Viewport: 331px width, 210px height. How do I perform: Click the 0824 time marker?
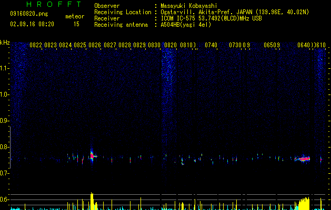[x=65, y=45]
